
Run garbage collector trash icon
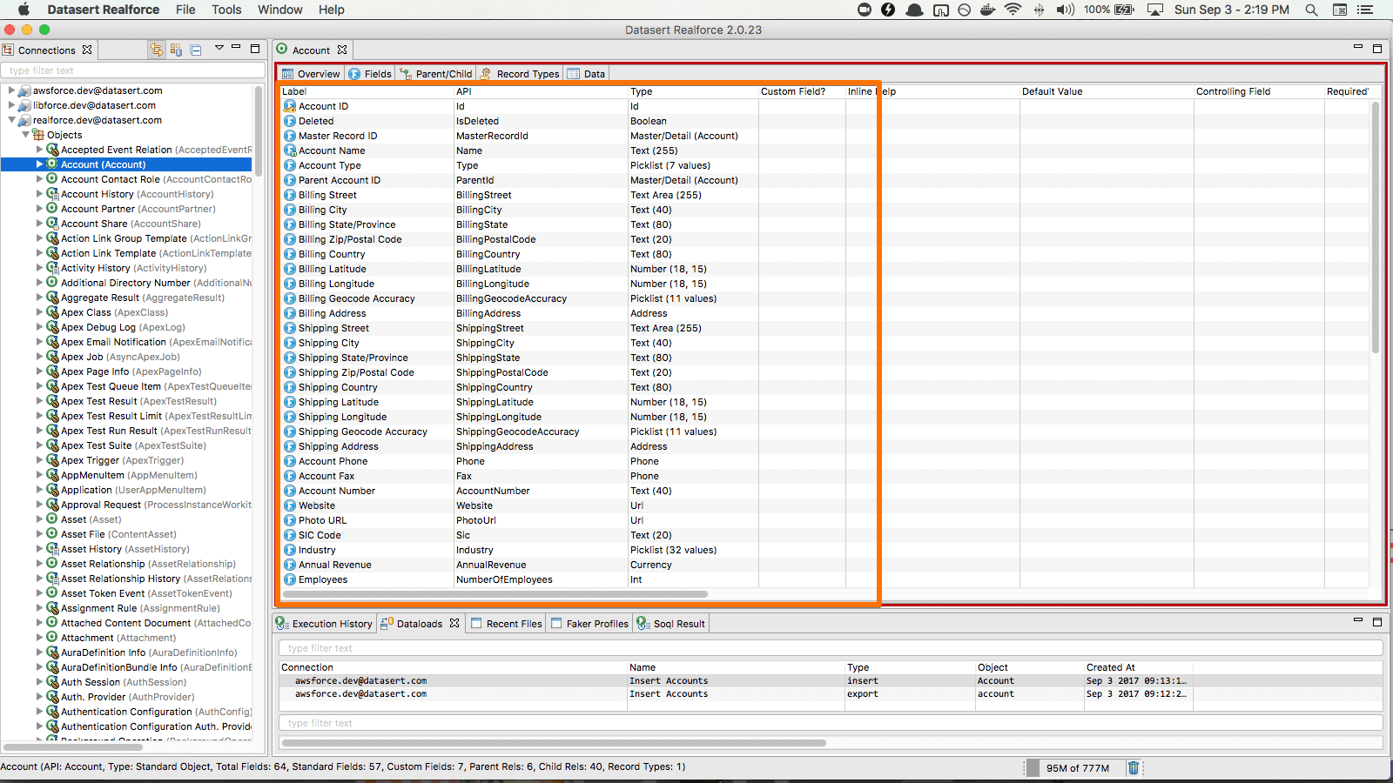[1134, 767]
